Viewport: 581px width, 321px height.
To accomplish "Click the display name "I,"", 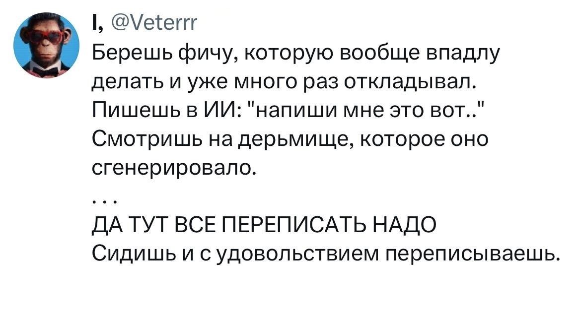I will 95,22.
